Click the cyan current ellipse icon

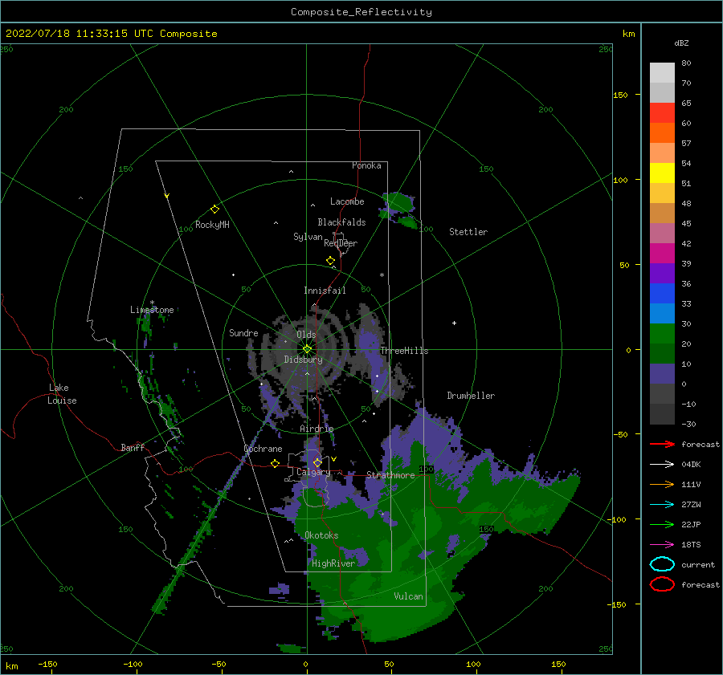click(662, 564)
